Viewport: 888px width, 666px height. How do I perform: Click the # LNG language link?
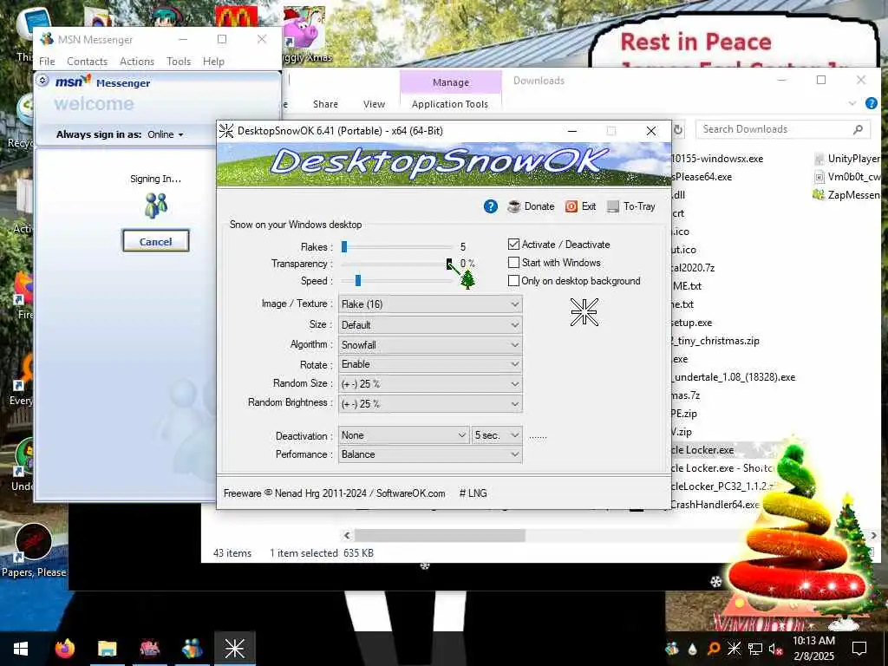click(473, 493)
